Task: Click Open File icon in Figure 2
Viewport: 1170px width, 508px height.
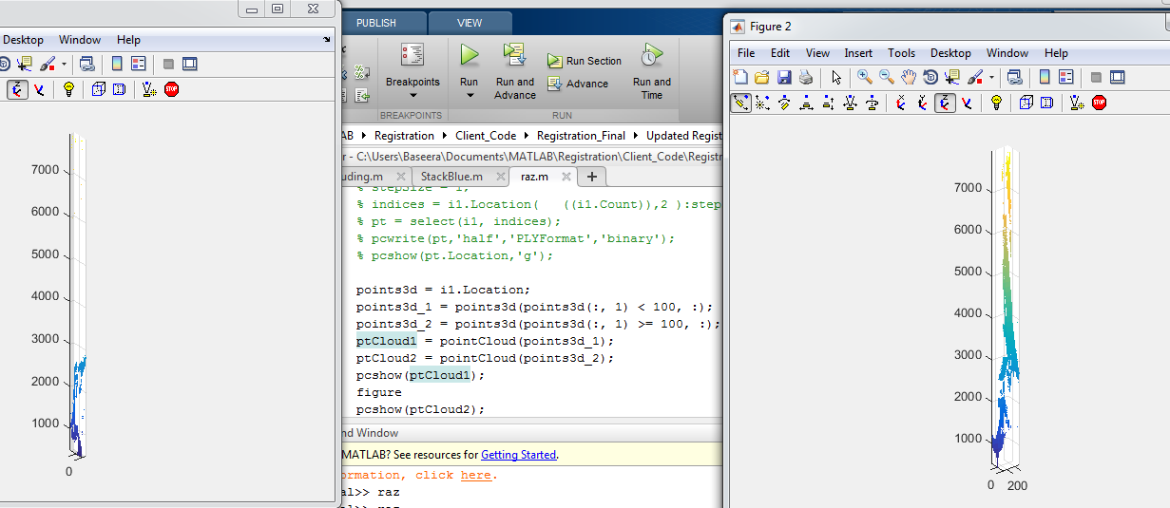Action: coord(761,77)
